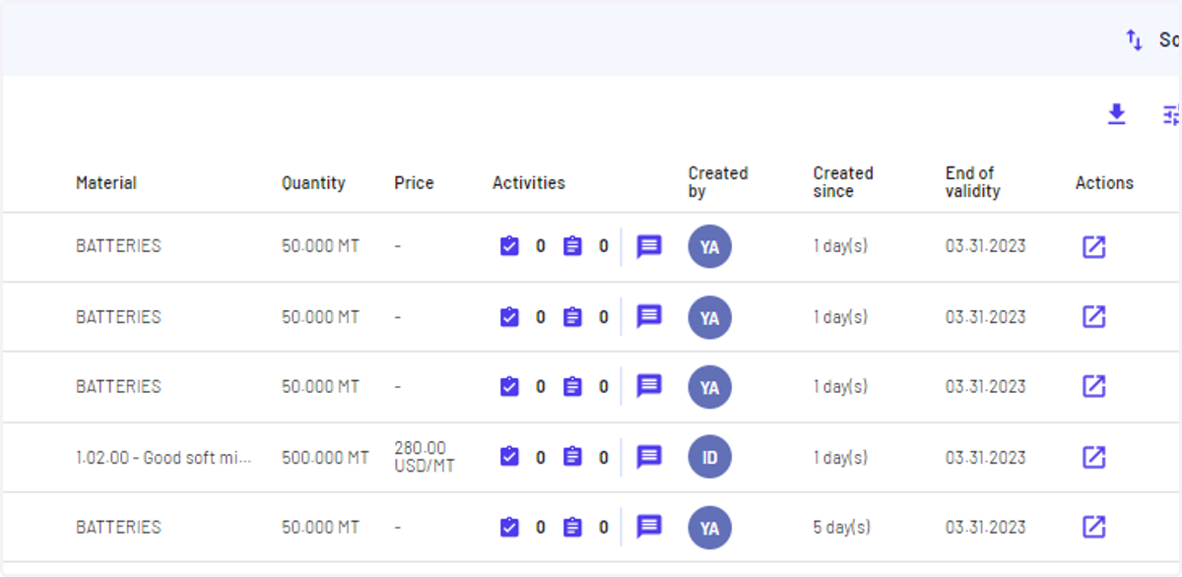Click the YA avatar in the second table row
The height and width of the screenshot is (577, 1182).
point(710,317)
